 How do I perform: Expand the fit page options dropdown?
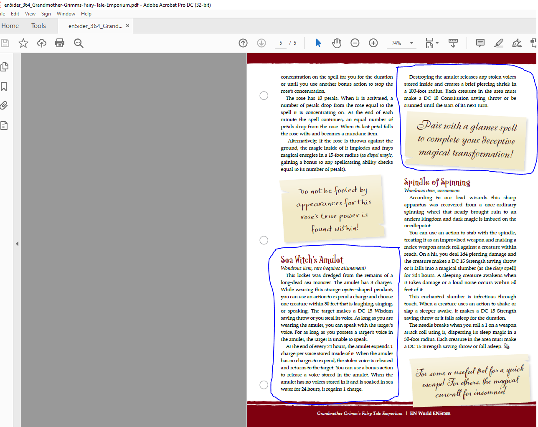pos(437,43)
